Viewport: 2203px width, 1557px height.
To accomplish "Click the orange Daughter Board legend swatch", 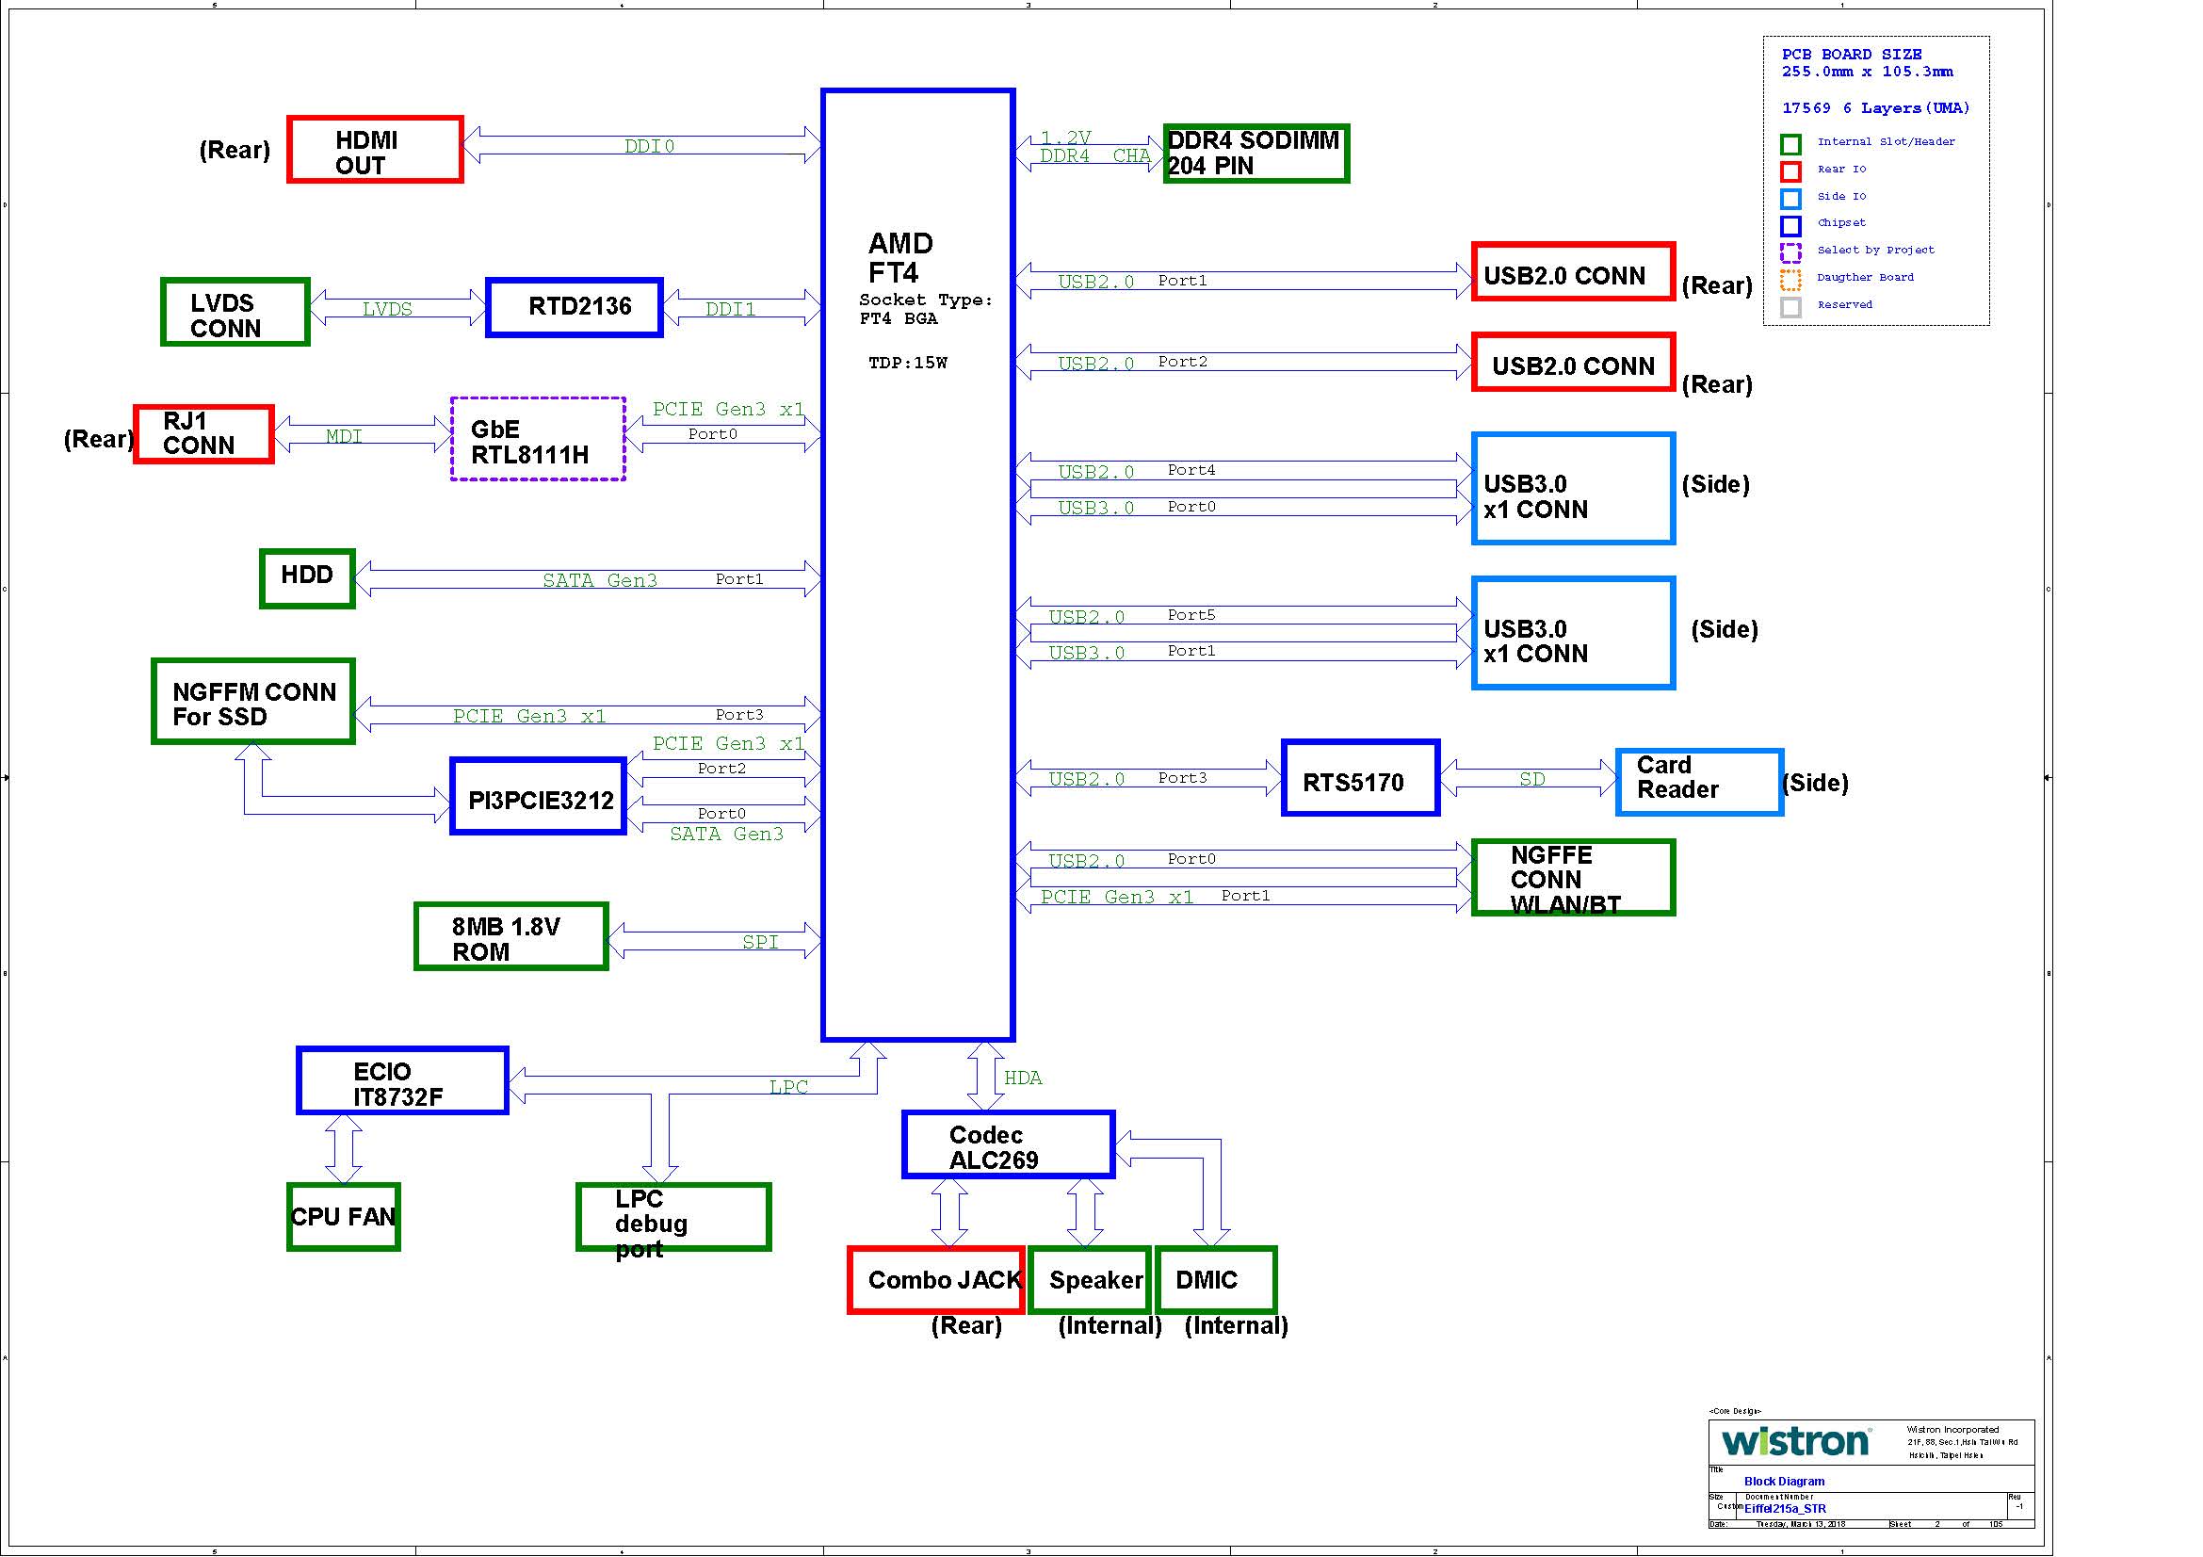I will pos(1790,280).
